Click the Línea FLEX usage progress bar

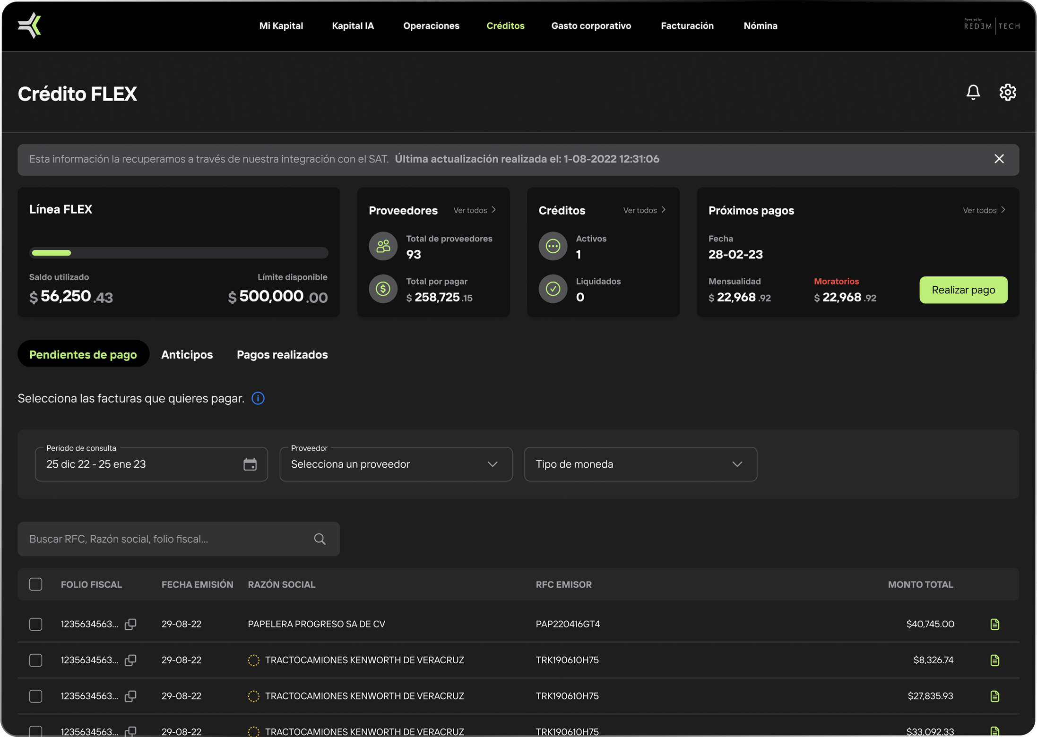coord(179,253)
